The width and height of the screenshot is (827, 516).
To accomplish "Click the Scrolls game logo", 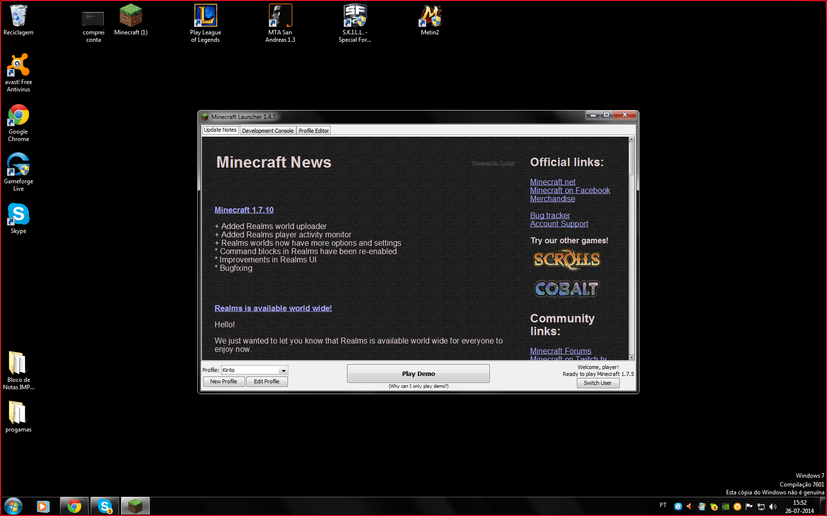I will point(567,259).
